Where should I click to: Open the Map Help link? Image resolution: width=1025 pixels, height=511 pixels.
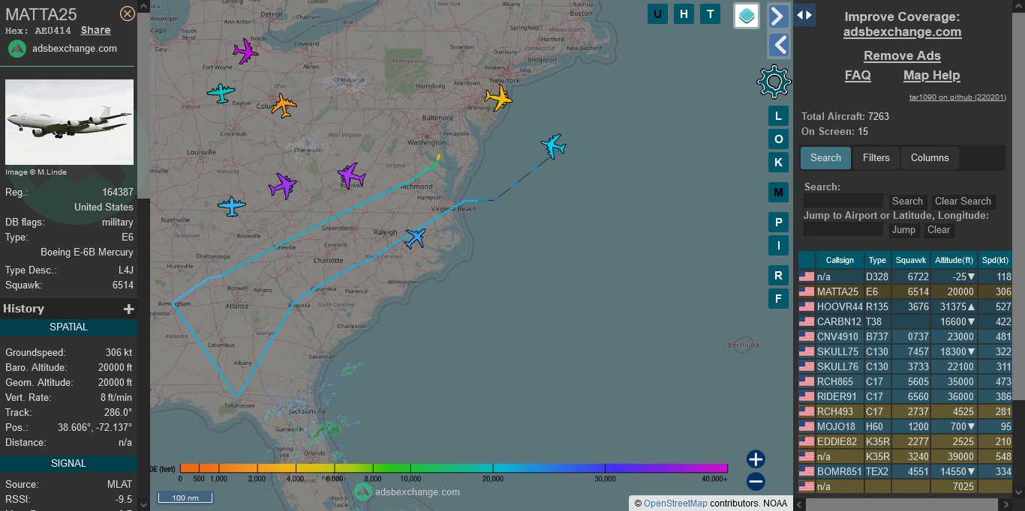click(x=931, y=76)
